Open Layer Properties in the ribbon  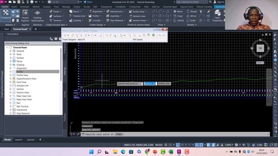pos(217,16)
